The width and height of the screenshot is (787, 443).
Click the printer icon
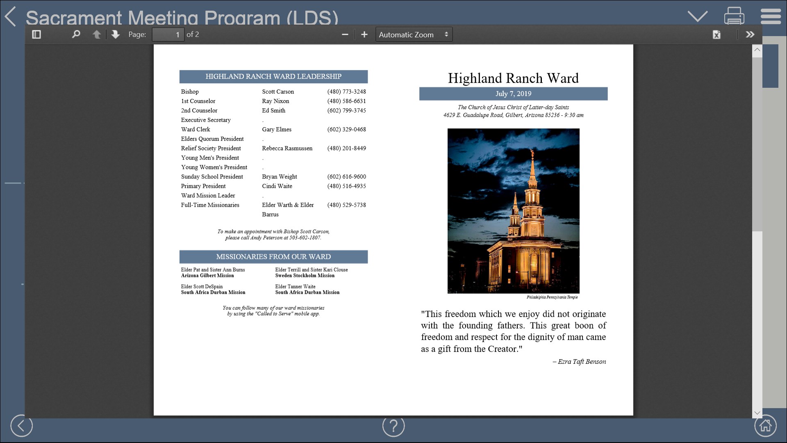pos(734,16)
